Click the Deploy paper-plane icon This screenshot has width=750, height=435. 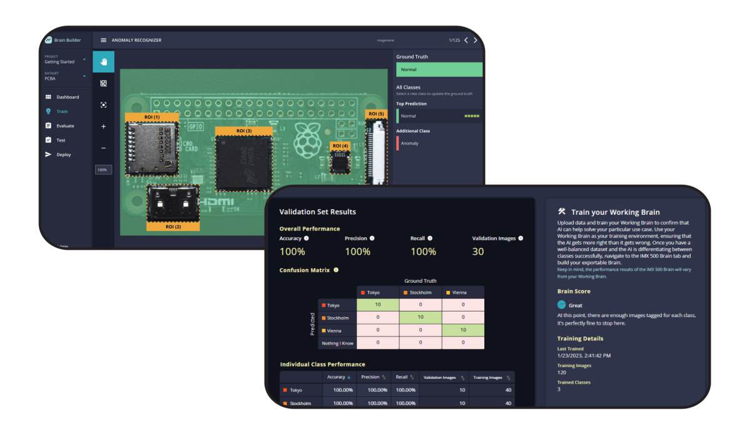[48, 154]
